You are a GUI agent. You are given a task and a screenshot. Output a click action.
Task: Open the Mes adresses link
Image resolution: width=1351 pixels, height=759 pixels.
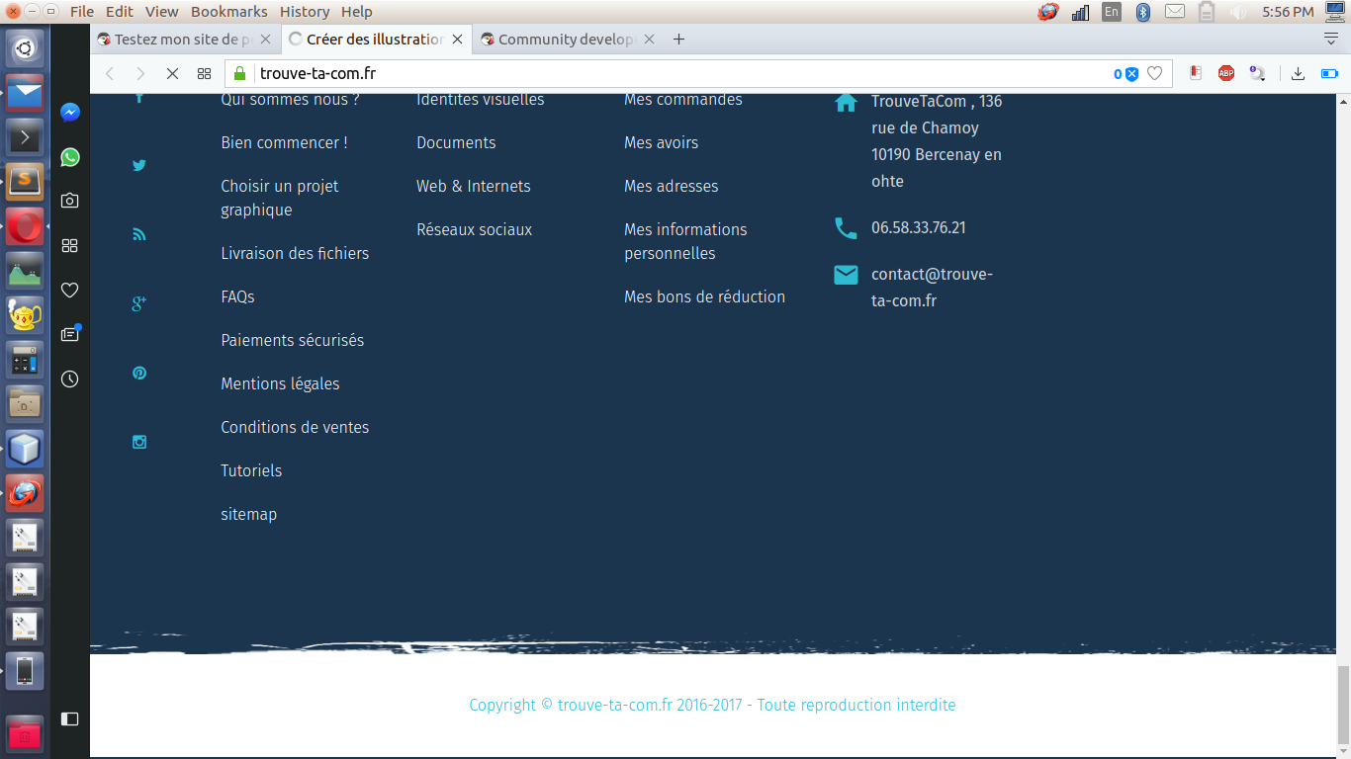[672, 186]
